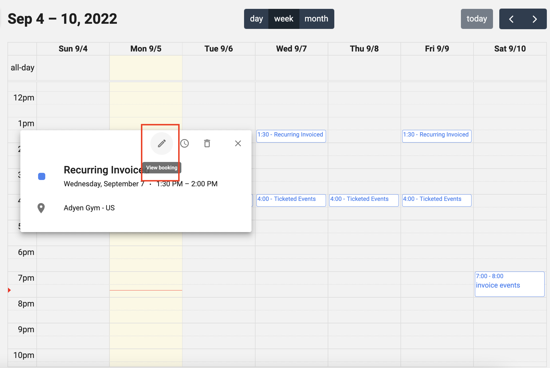This screenshot has height=368, width=550.
Task: Switch to day view
Action: (256, 19)
